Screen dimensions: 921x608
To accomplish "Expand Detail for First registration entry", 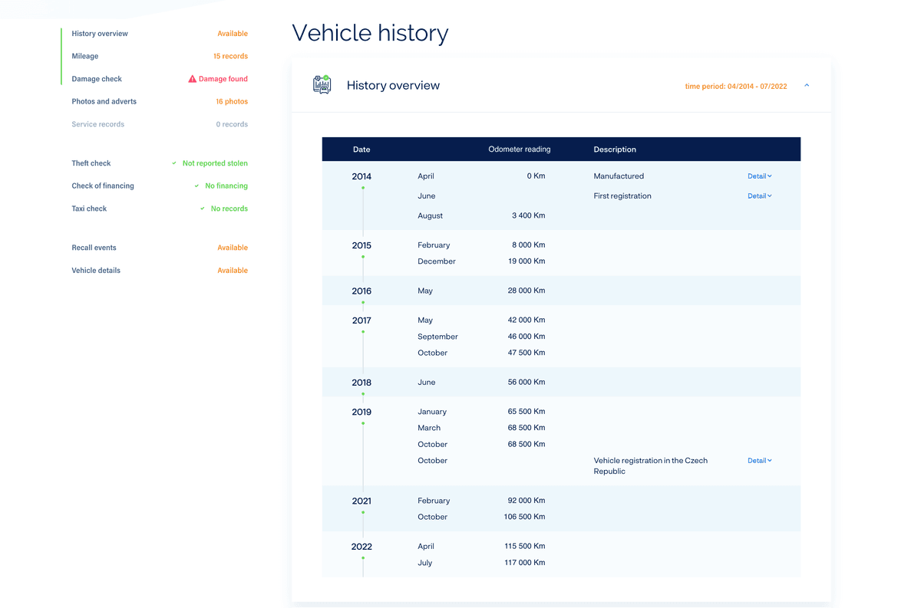I will coord(759,196).
